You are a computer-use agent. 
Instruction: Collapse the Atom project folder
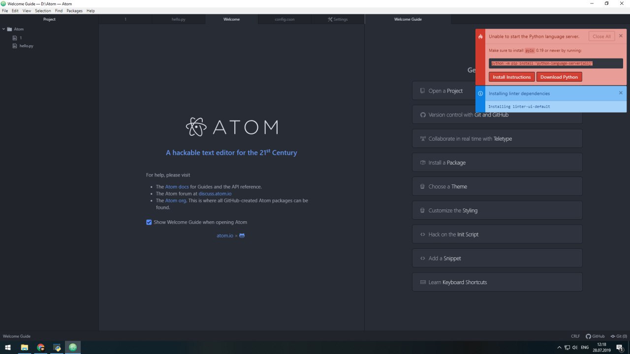tap(3, 29)
